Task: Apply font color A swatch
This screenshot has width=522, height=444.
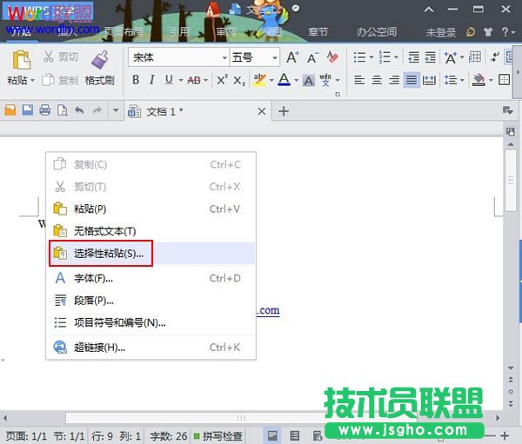Action: pos(284,80)
